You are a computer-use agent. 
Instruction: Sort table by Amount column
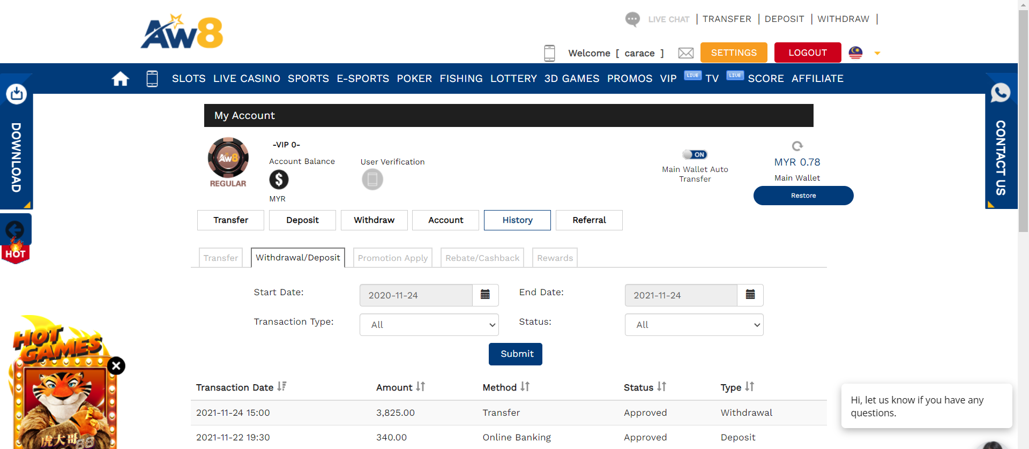(420, 387)
